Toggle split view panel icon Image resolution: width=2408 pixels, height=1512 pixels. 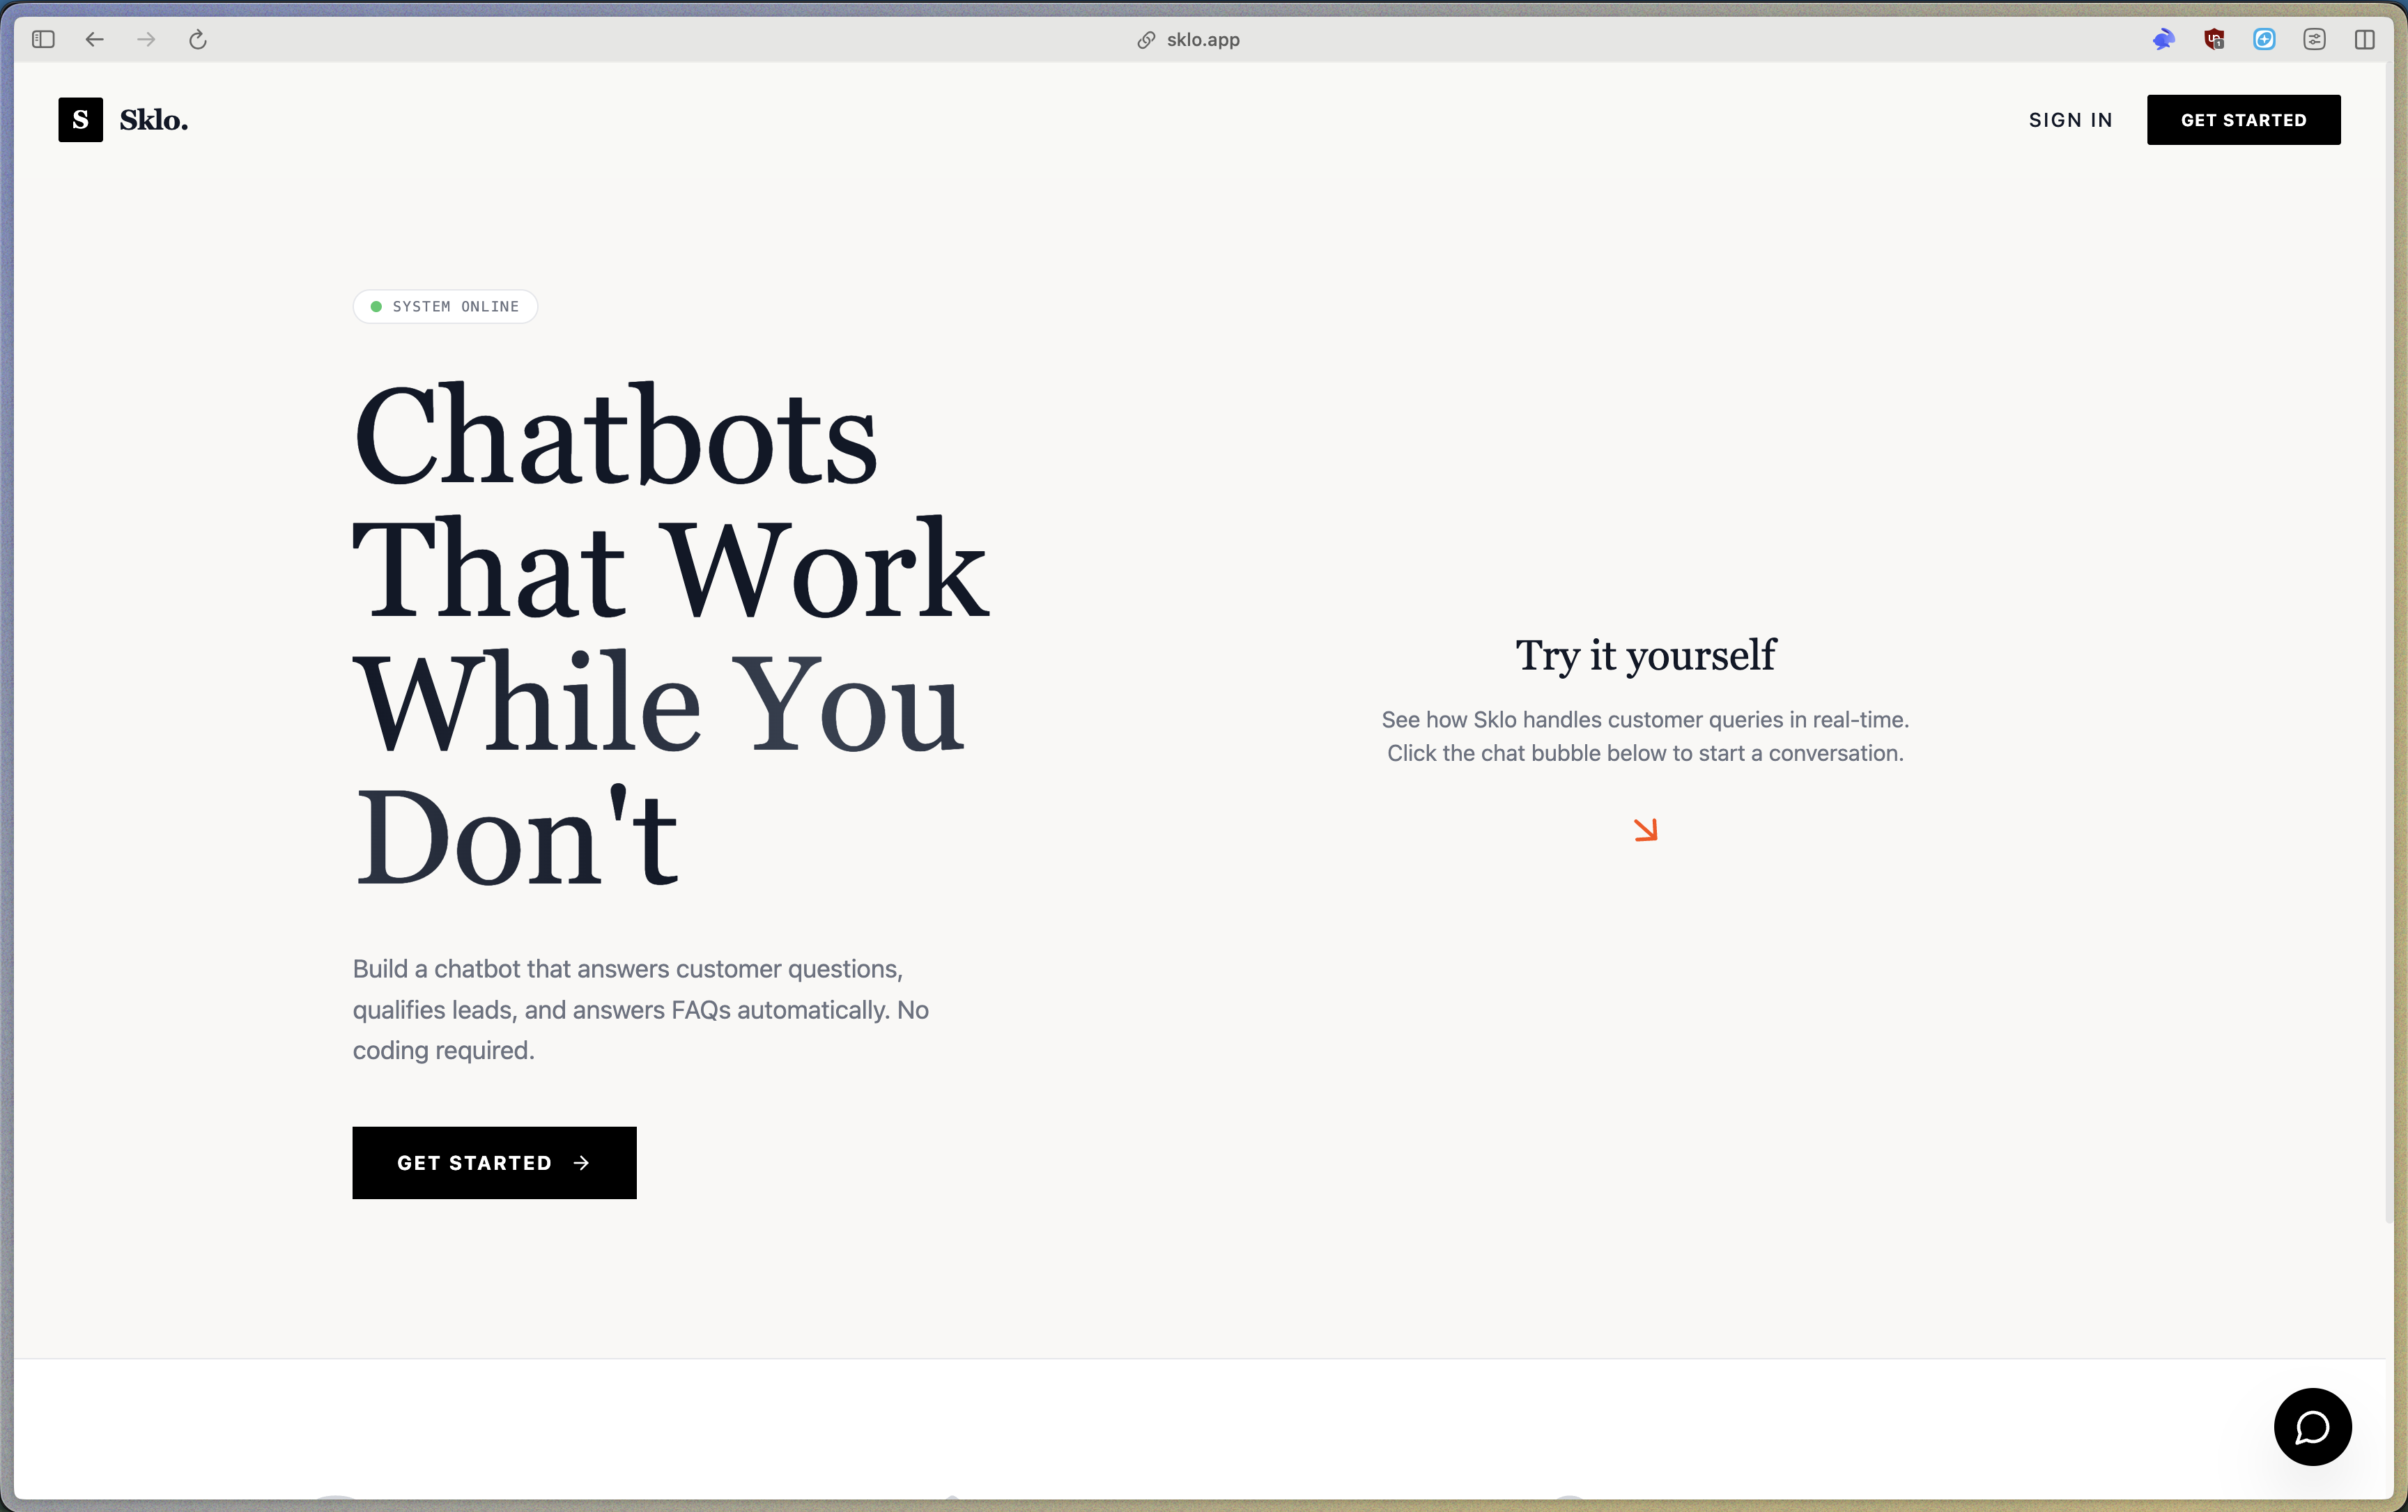pos(2364,40)
